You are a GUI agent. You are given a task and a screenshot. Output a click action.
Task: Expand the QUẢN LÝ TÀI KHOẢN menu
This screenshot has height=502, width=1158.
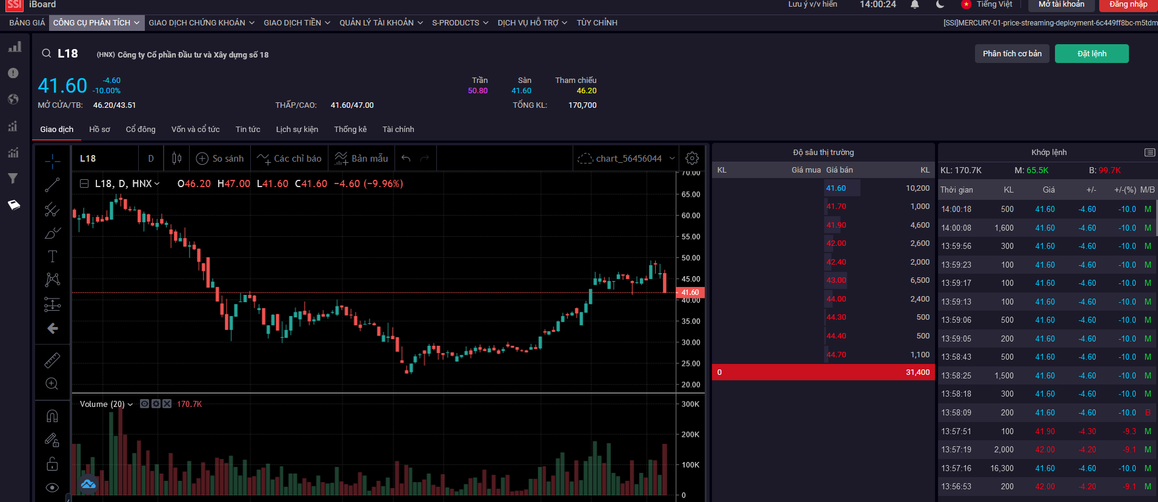(x=381, y=23)
